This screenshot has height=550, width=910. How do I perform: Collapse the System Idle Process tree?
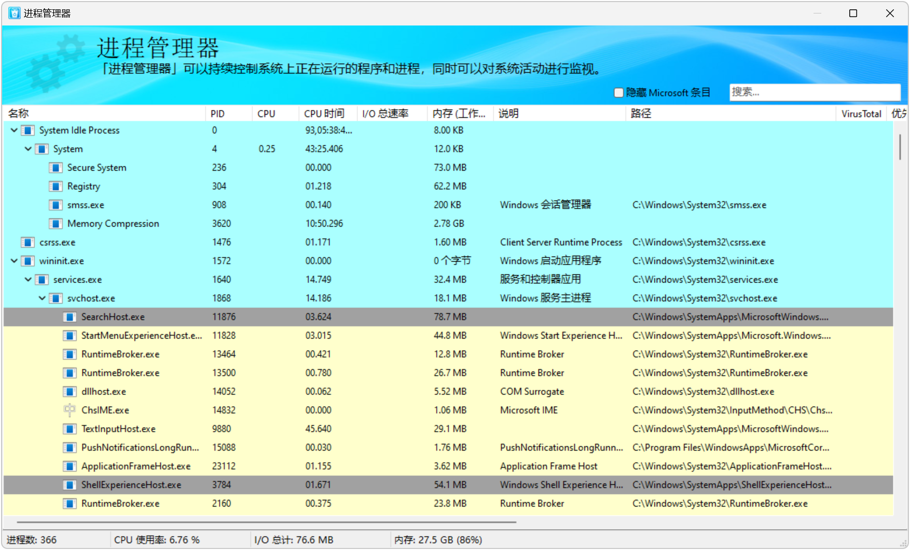pyautogui.click(x=14, y=130)
